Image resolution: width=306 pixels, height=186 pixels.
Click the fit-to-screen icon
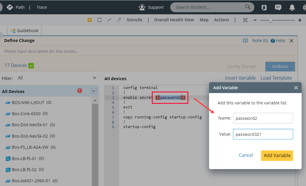coord(245,20)
